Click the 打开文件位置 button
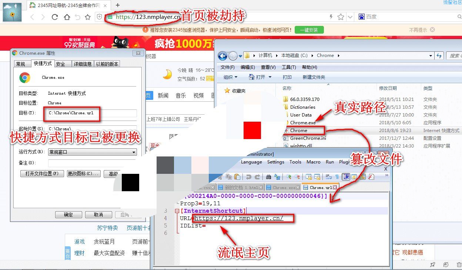The image size is (462, 270). (42, 174)
